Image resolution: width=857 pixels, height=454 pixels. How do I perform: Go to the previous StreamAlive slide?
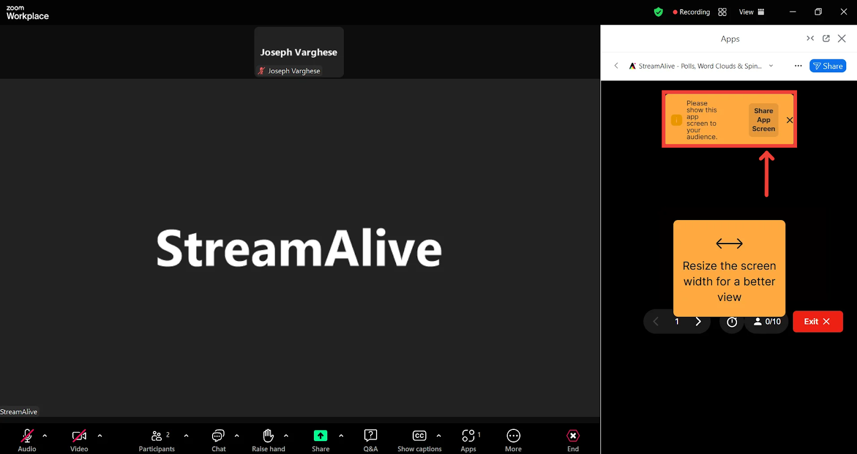coord(656,322)
